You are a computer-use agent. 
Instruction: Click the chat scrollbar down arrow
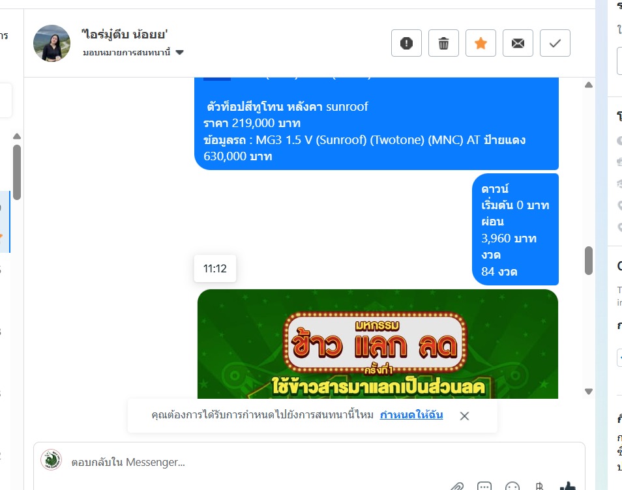589,392
